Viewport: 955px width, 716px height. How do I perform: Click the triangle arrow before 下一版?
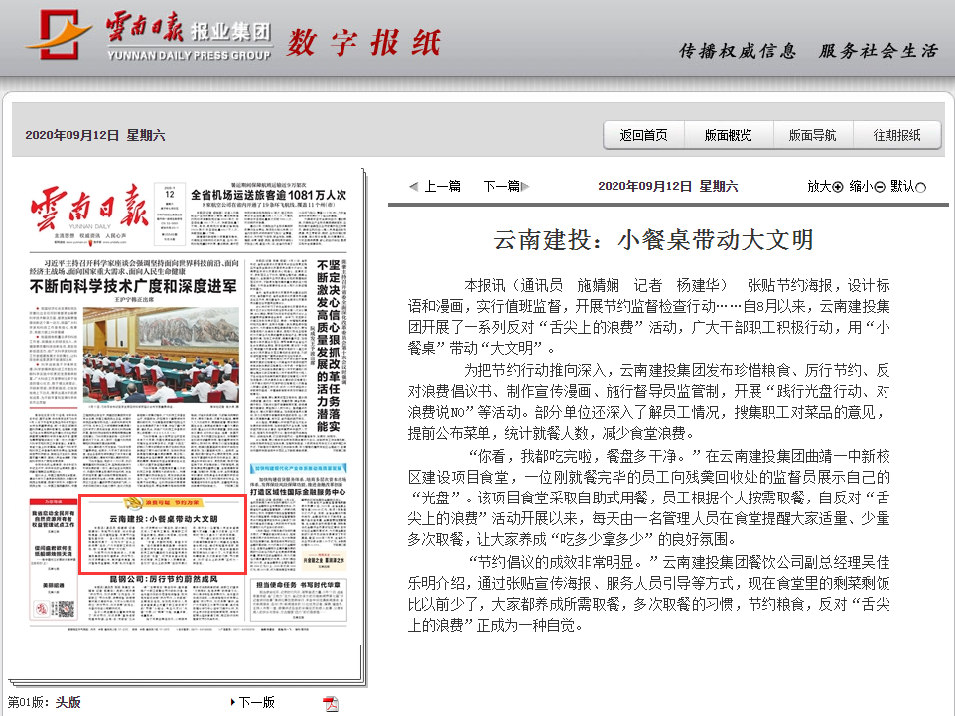click(x=233, y=701)
